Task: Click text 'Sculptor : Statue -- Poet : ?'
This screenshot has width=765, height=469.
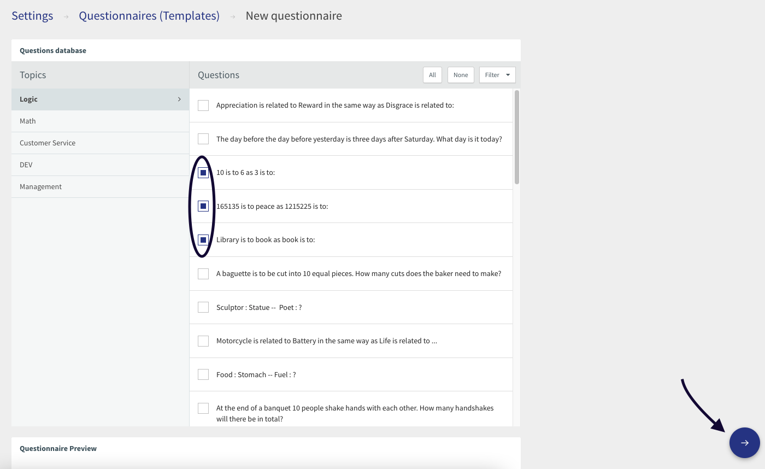Action: tap(259, 307)
